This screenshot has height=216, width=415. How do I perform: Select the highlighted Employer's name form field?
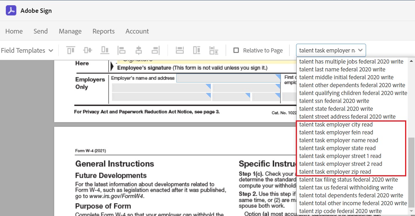pos(228,78)
